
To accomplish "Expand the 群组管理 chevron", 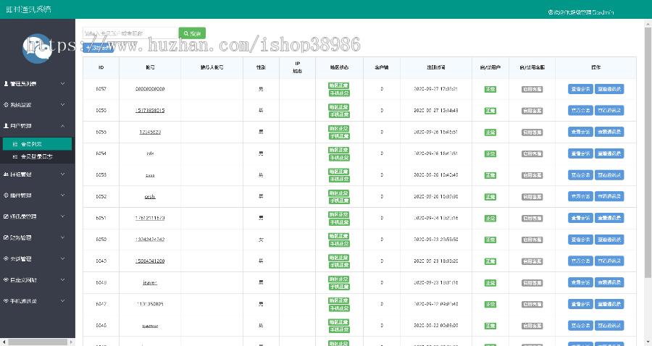I will 63,174.
